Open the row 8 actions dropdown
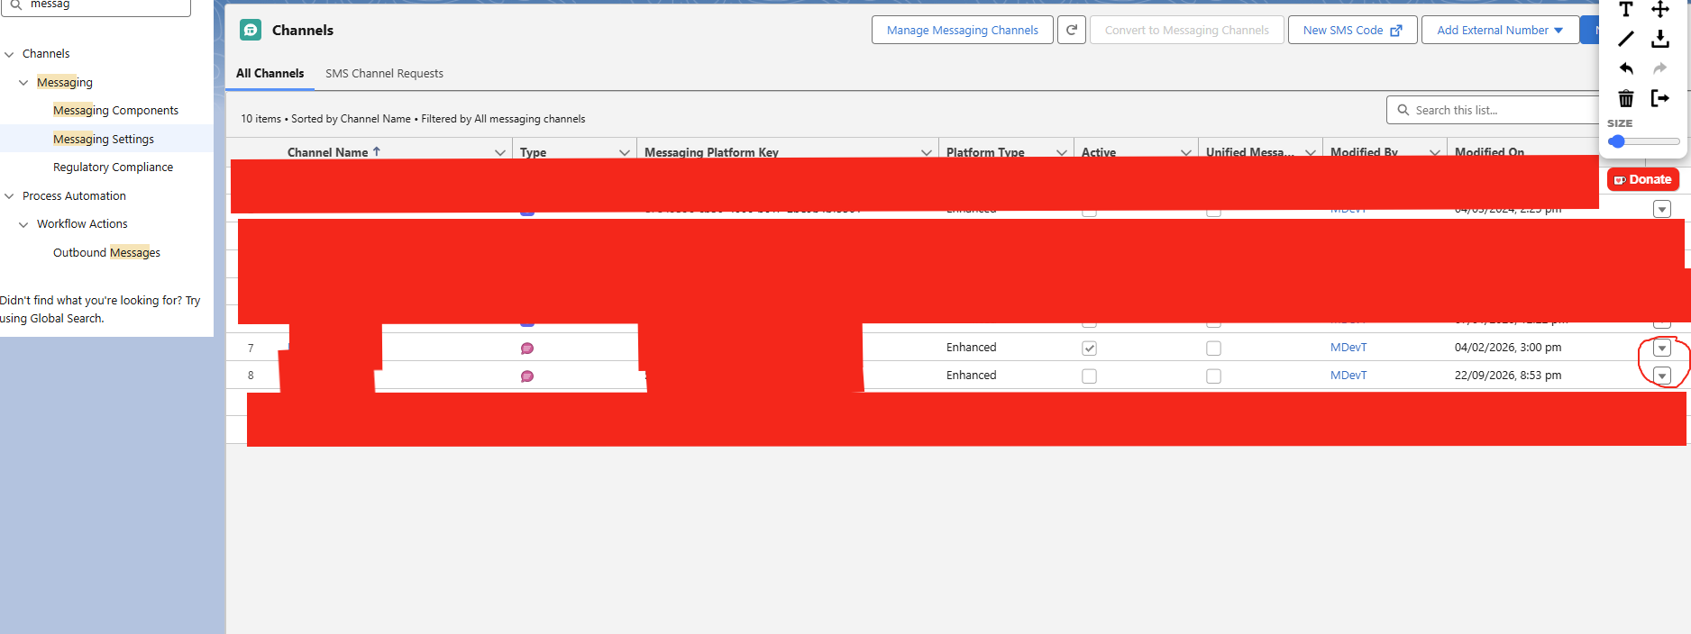1691x634 pixels. coord(1662,376)
